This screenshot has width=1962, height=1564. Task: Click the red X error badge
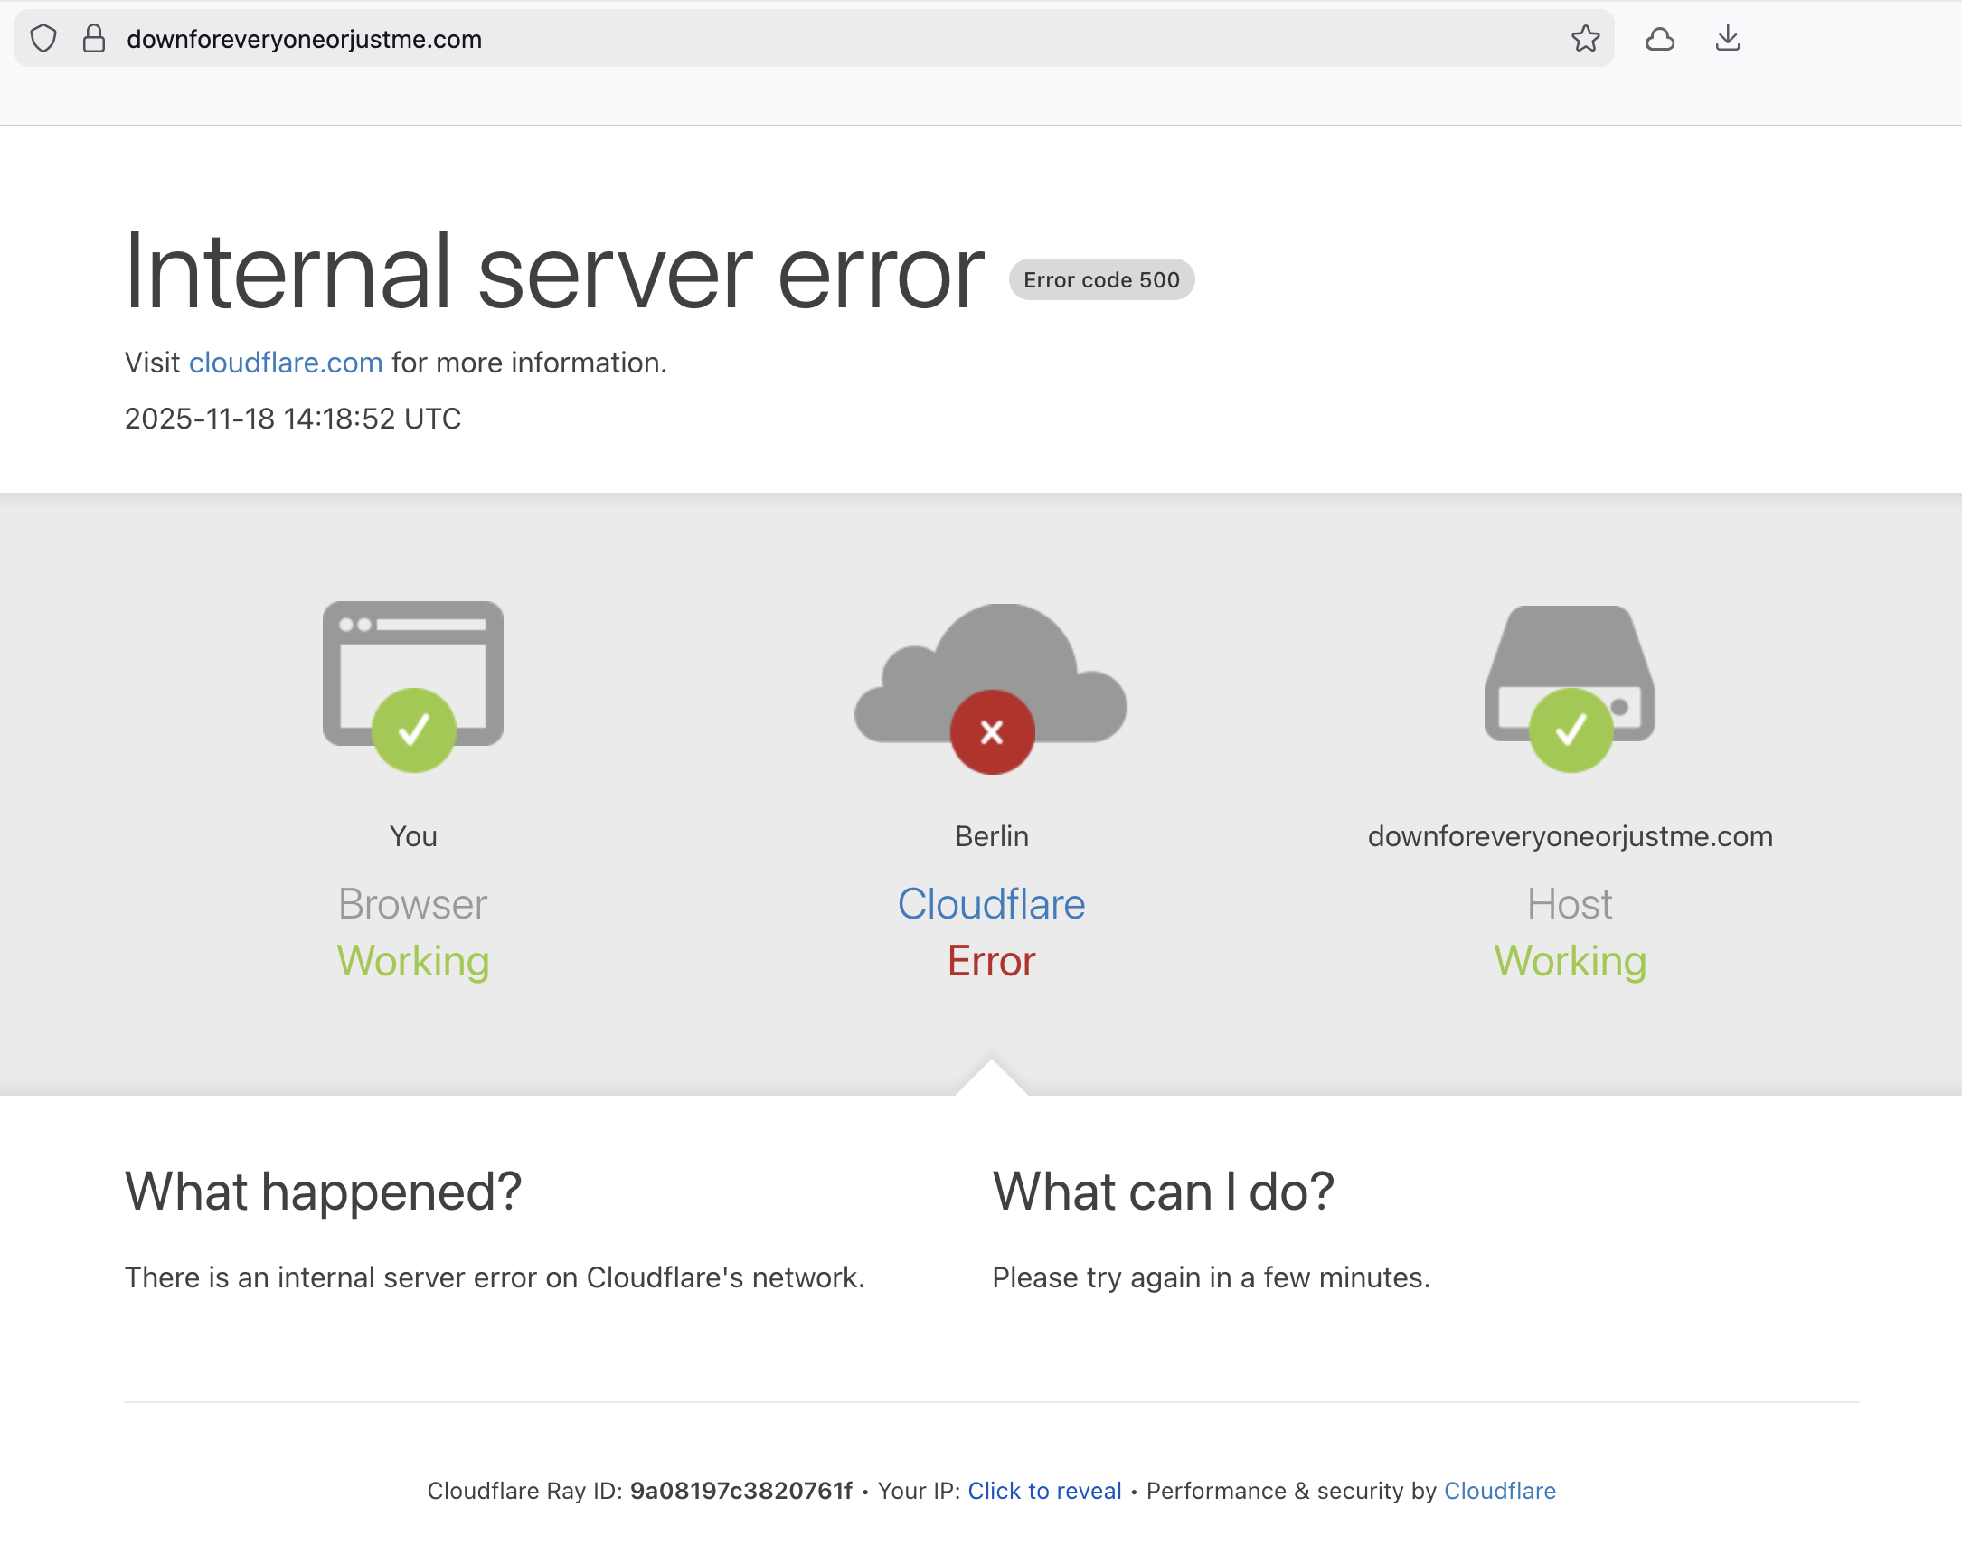point(991,731)
